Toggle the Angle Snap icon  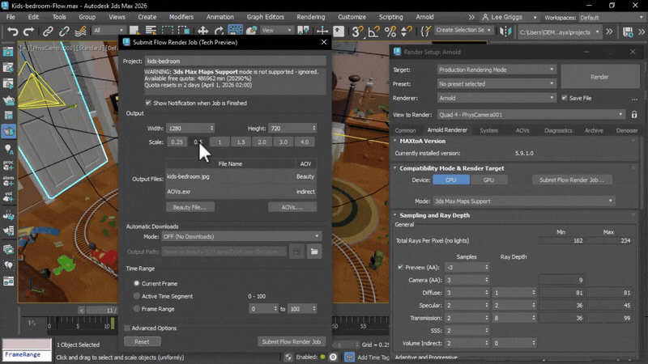point(374,32)
